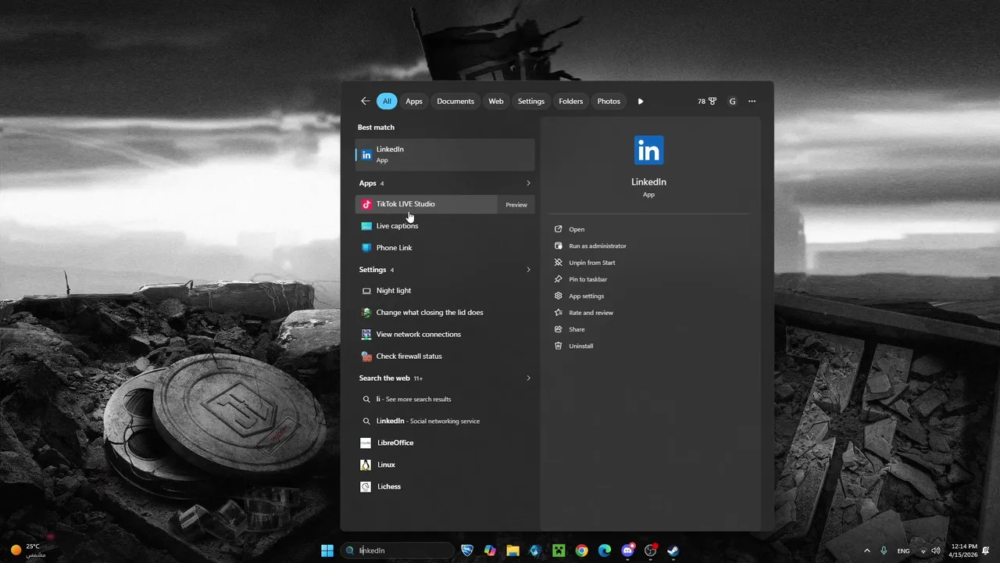
Task: Expand the Search the web section chevron
Action: click(x=528, y=378)
